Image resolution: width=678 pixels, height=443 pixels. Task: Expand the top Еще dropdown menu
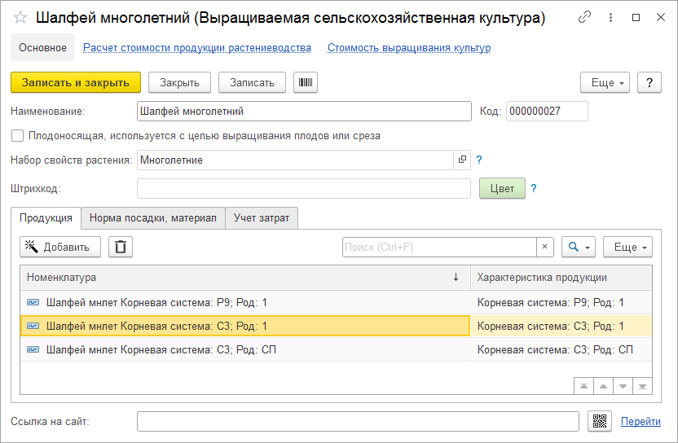tap(605, 82)
